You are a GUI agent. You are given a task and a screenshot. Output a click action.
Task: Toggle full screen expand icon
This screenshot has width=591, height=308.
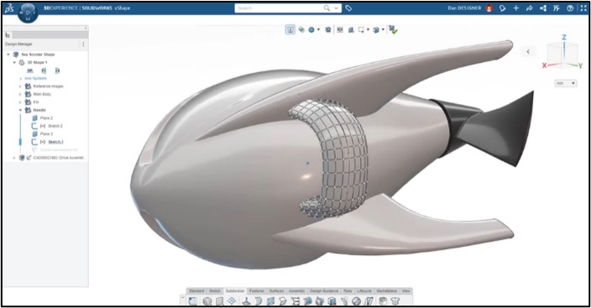[x=583, y=8]
